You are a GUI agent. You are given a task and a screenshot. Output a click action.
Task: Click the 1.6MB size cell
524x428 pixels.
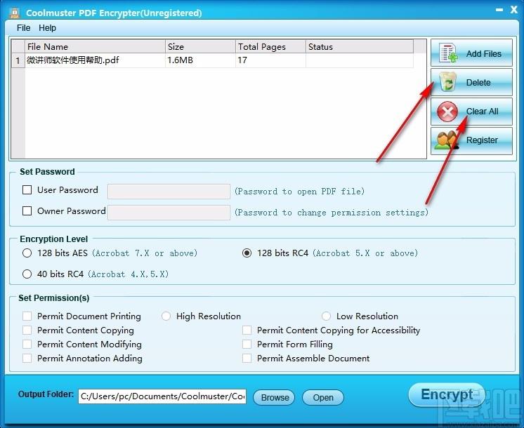(x=200, y=60)
